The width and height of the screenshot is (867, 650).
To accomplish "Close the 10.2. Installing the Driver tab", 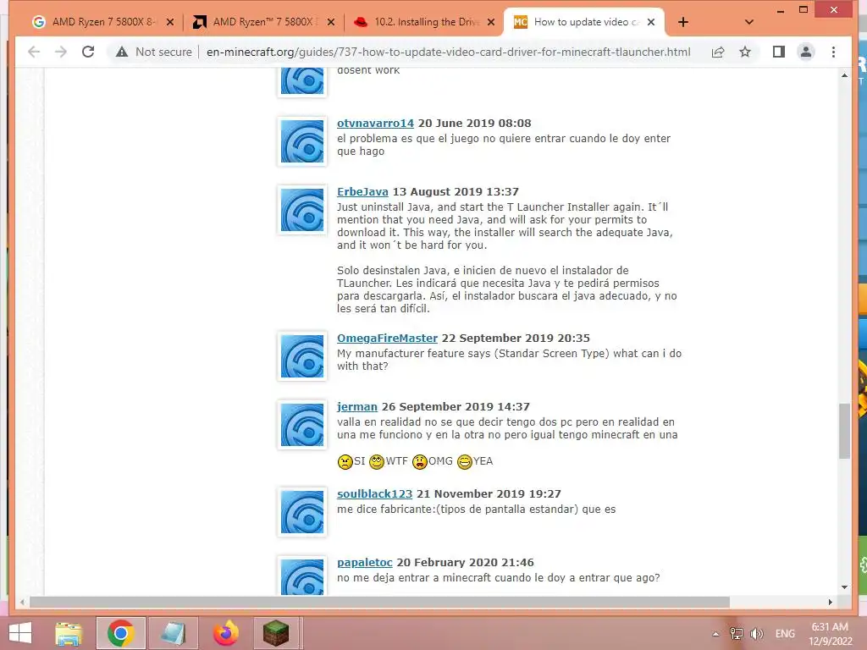I will 491,22.
